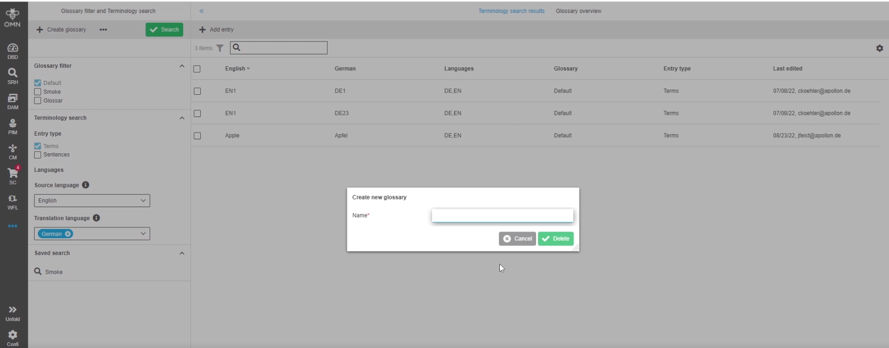This screenshot has width=889, height=348.
Task: Select the Apple row checkbox
Action: click(x=197, y=136)
